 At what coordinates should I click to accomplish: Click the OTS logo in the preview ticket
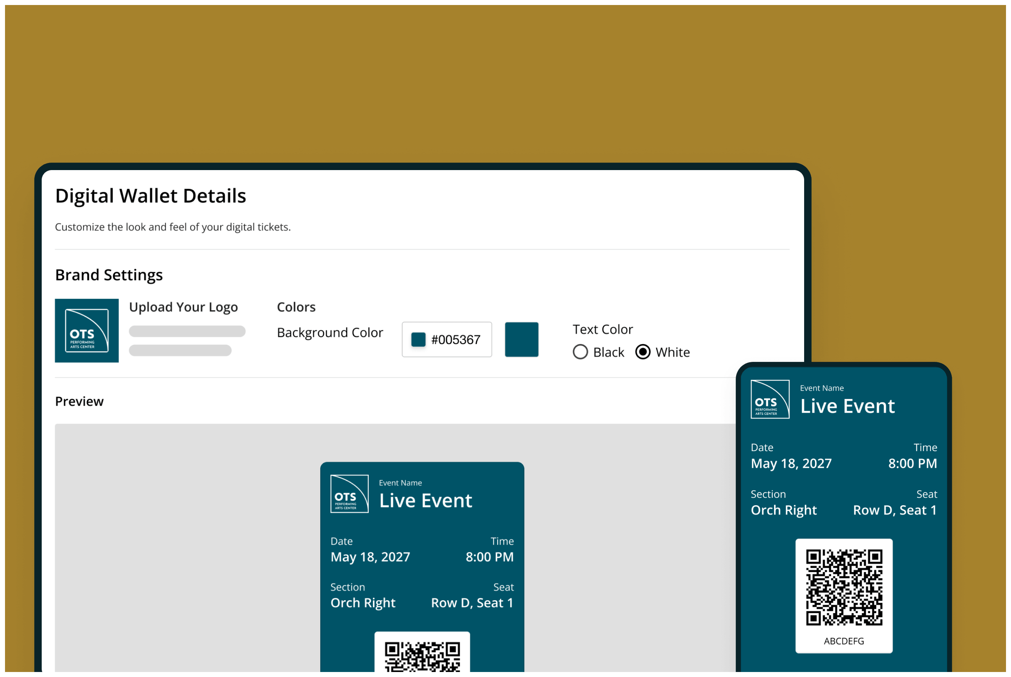coord(350,494)
